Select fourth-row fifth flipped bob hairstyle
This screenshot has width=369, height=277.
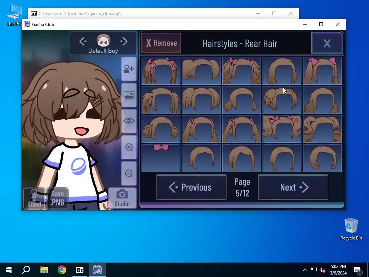click(323, 158)
